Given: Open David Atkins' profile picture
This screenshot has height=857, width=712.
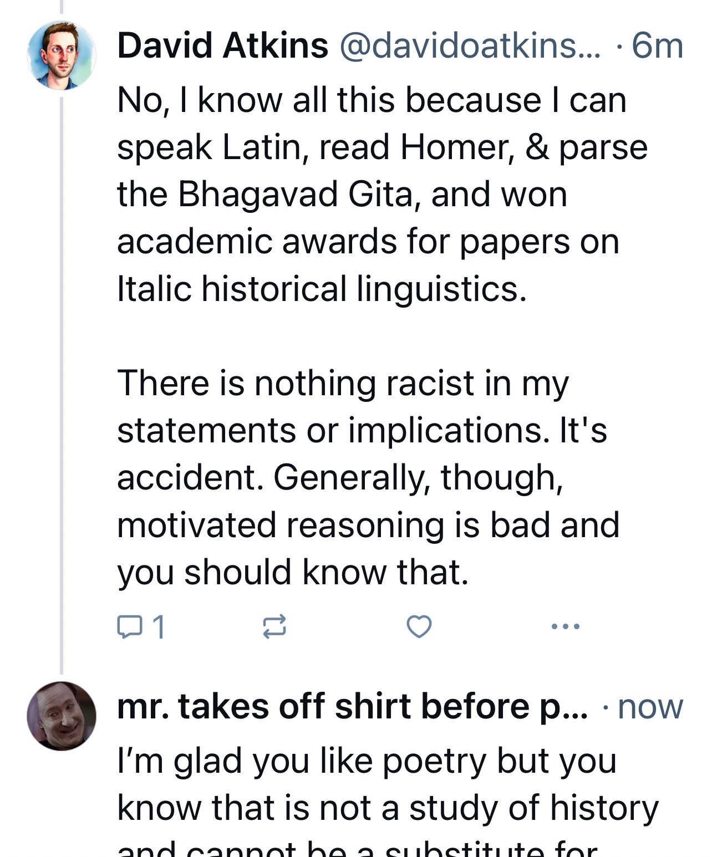Looking at the screenshot, I should click(x=61, y=55).
